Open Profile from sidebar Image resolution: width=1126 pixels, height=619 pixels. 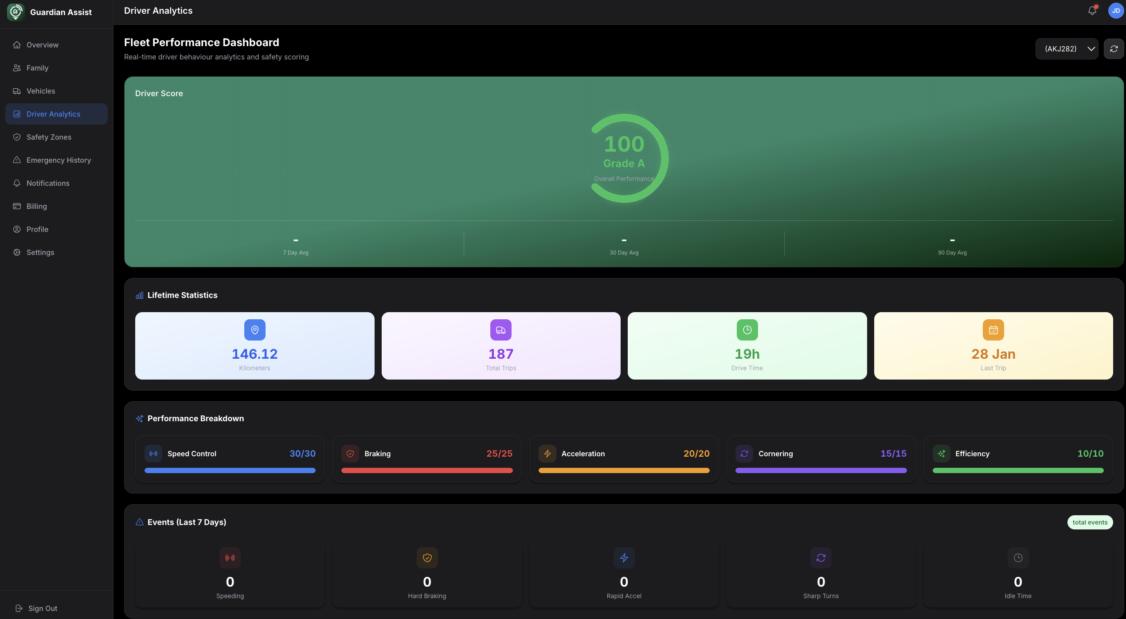(x=56, y=229)
